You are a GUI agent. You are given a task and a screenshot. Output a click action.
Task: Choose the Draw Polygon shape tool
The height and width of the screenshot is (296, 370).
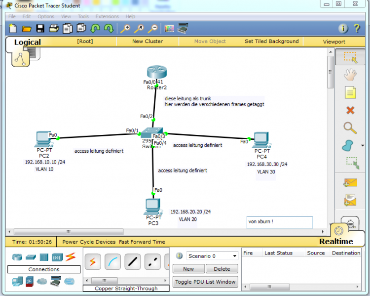coord(348,145)
